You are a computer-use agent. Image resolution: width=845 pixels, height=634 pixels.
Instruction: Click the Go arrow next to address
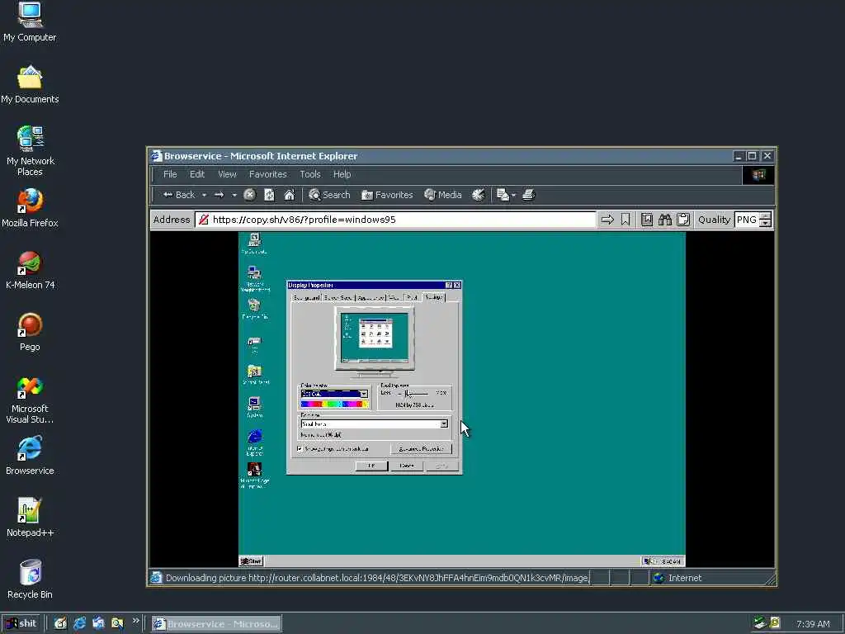(x=607, y=220)
